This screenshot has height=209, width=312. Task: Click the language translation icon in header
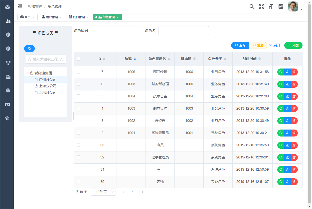tap(281, 6)
